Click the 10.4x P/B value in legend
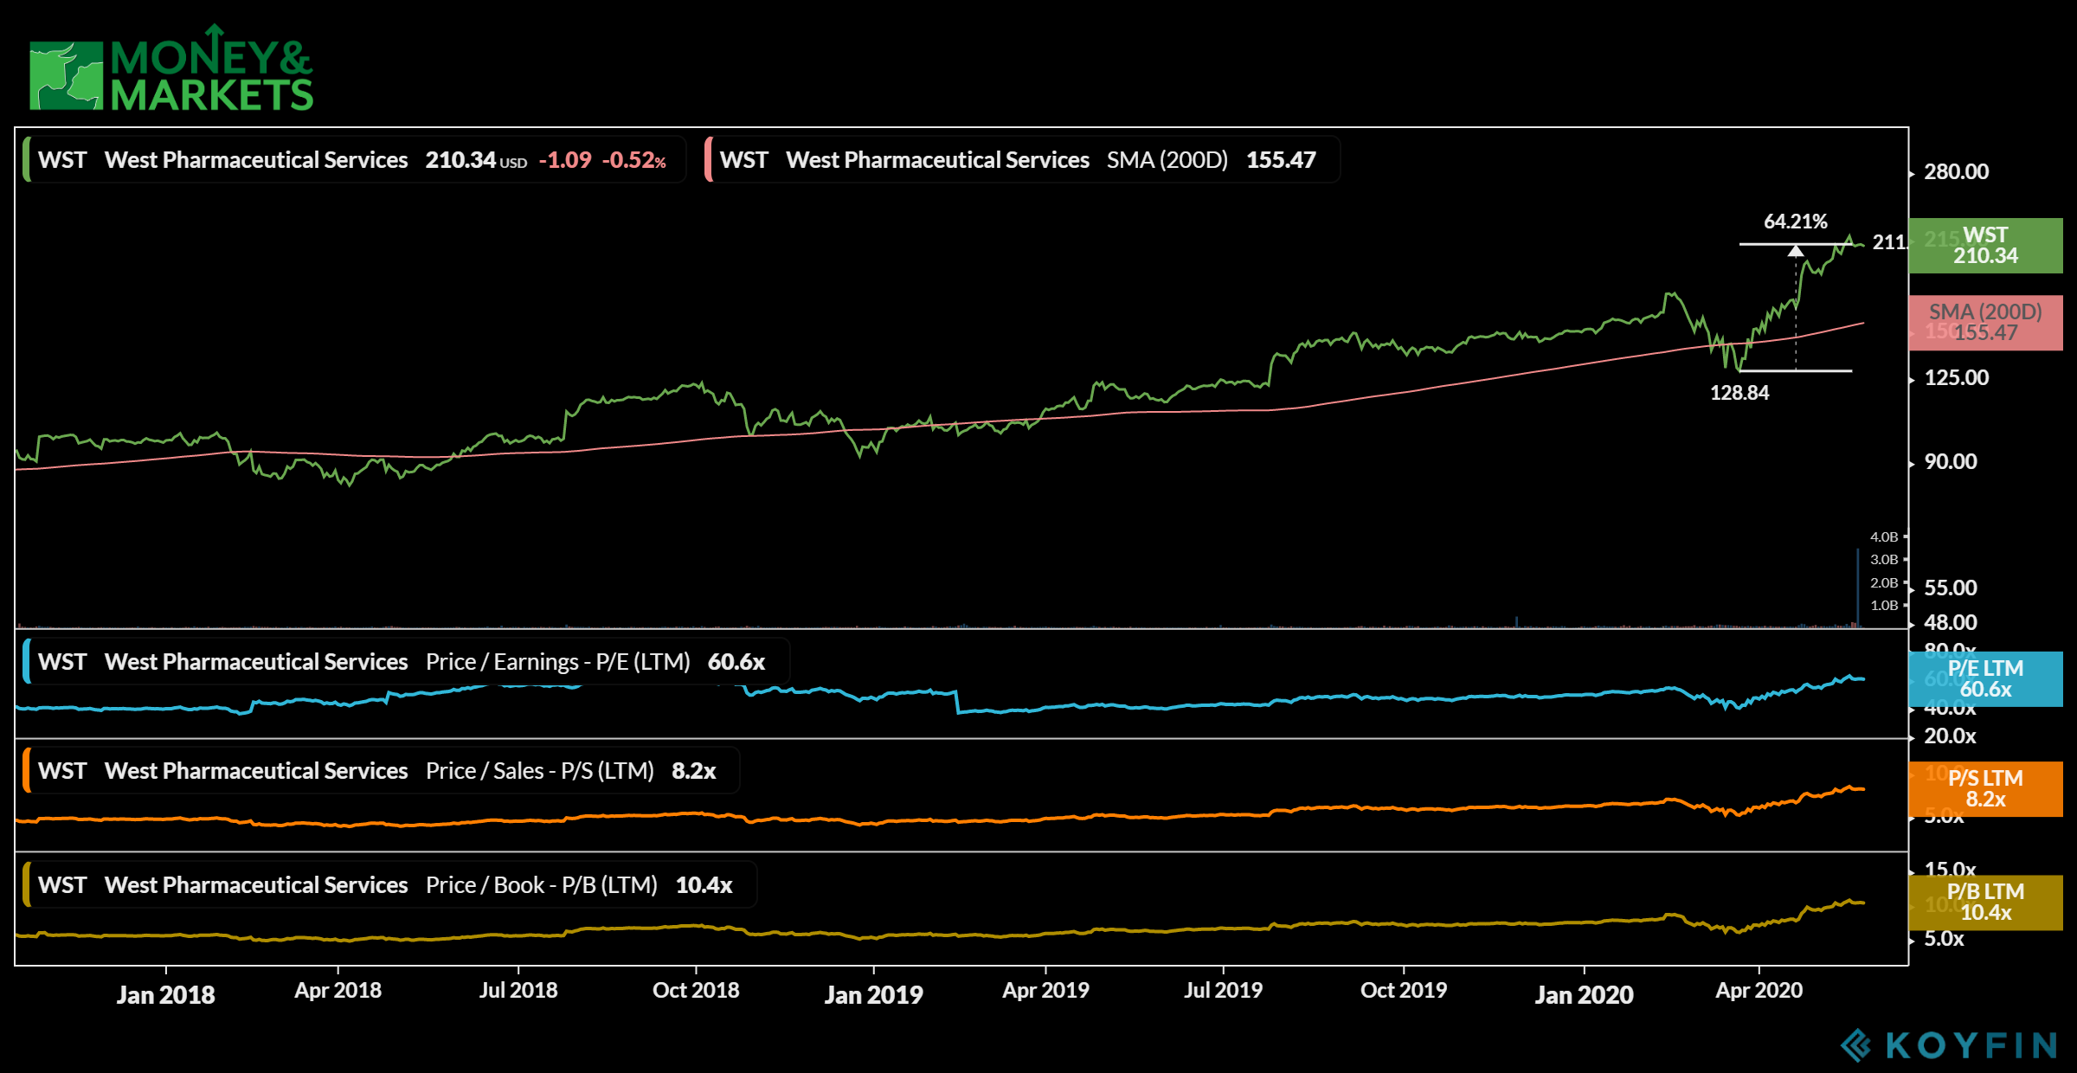The image size is (2077, 1073). (x=704, y=885)
